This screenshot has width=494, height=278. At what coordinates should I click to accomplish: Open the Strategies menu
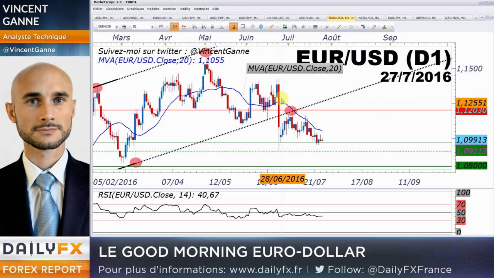[x=201, y=8]
